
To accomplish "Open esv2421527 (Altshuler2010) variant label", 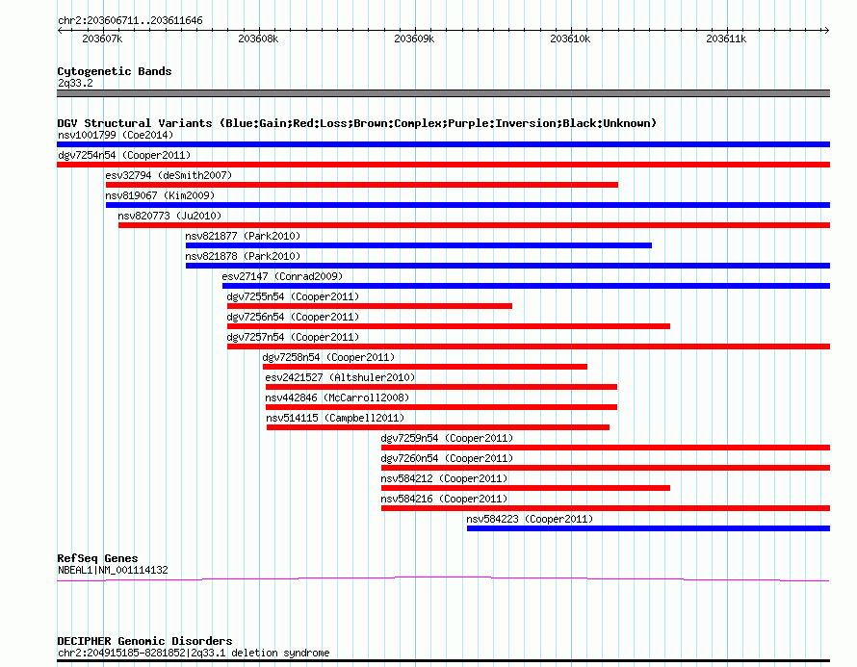I will 340,377.
